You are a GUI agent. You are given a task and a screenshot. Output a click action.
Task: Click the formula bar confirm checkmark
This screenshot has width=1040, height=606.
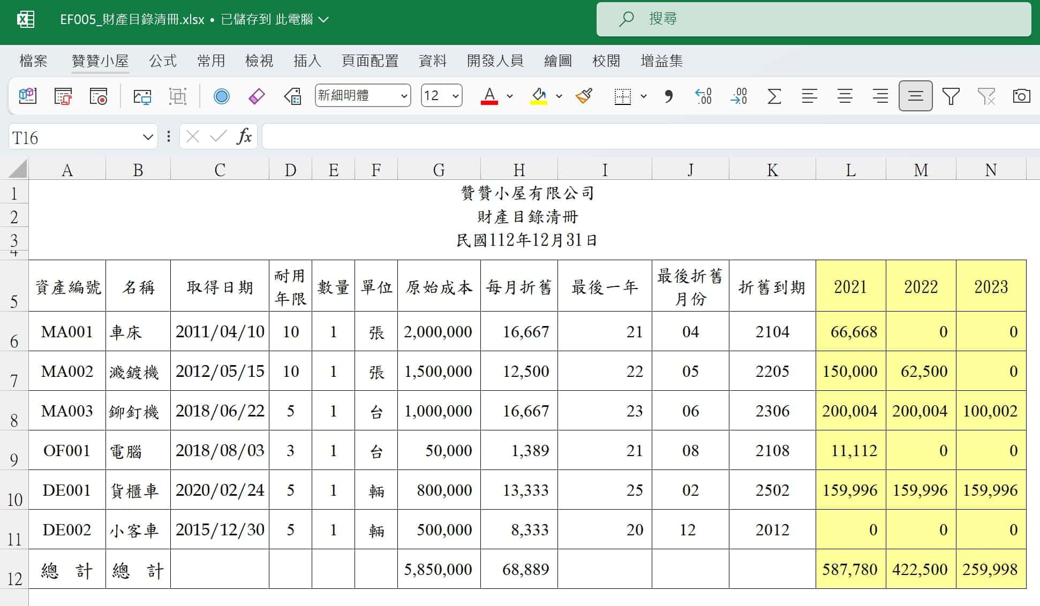coord(218,137)
